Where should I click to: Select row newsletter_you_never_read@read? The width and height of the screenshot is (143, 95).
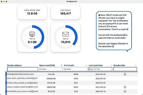[x=71, y=91]
